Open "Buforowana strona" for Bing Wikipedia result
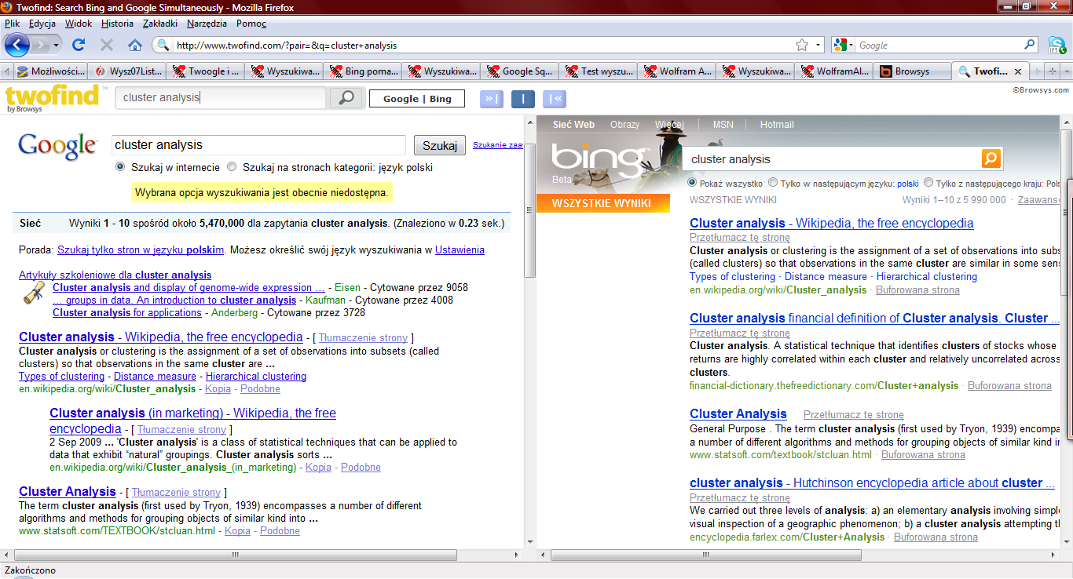Image resolution: width=1073 pixels, height=579 pixels. tap(917, 289)
